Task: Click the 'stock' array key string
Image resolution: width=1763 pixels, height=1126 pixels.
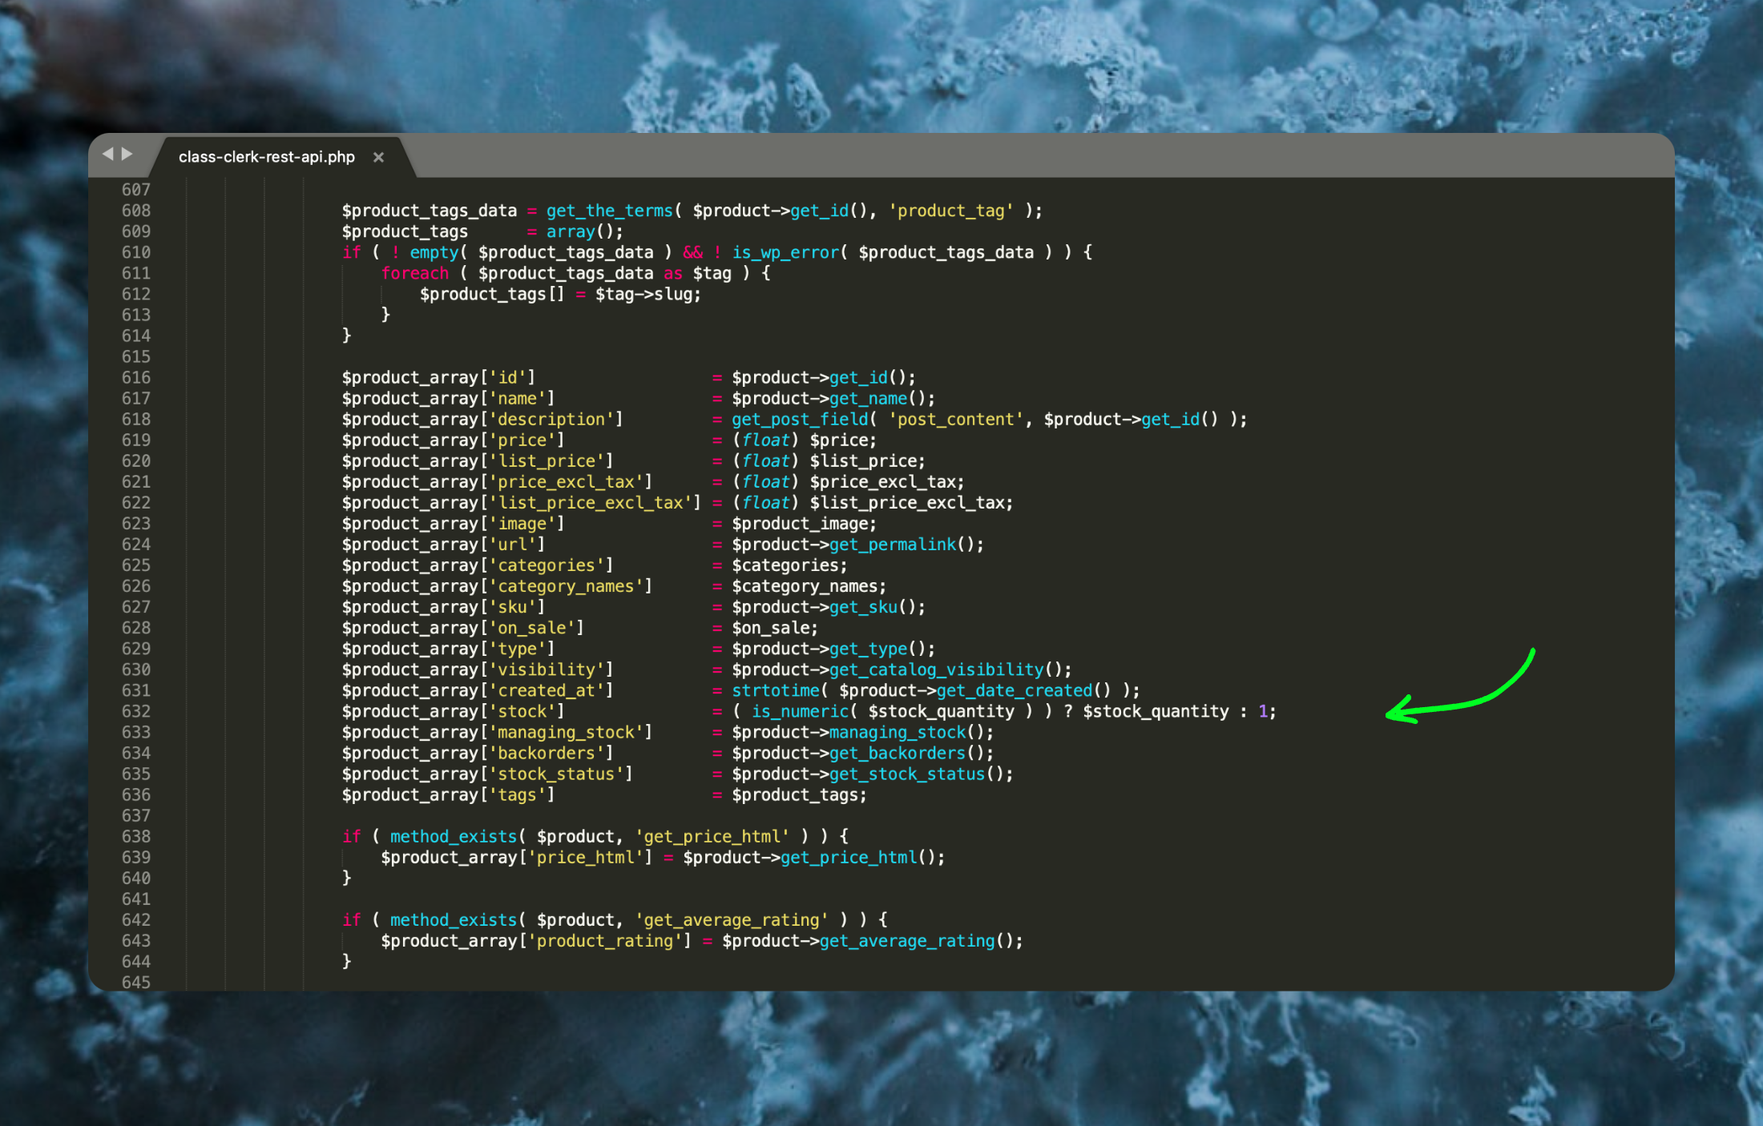Action: pos(522,711)
